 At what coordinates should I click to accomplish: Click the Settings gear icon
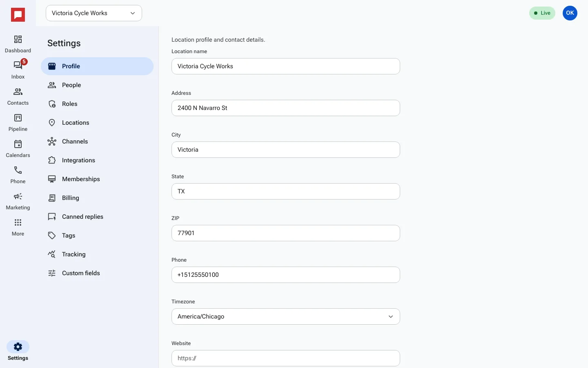18,347
